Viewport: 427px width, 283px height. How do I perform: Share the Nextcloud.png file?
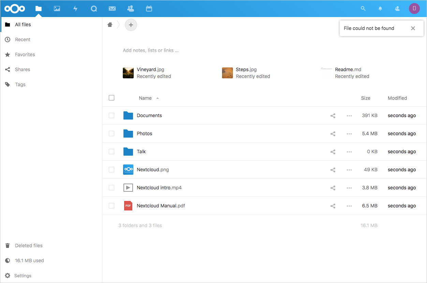(x=333, y=170)
